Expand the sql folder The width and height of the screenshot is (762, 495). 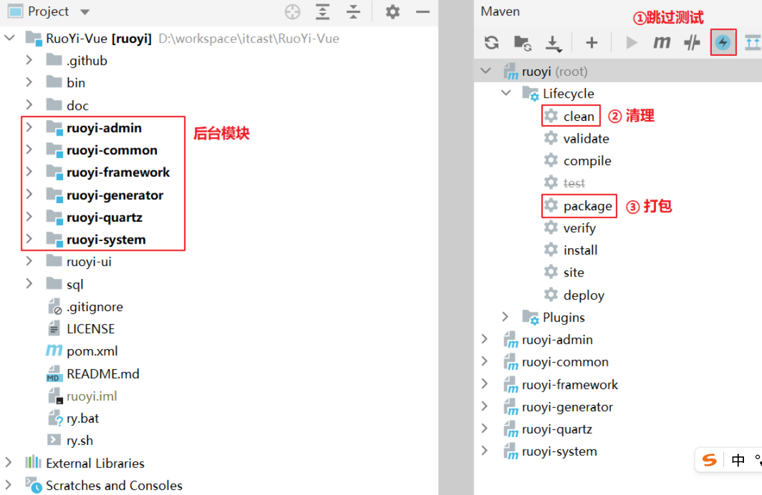click(29, 283)
